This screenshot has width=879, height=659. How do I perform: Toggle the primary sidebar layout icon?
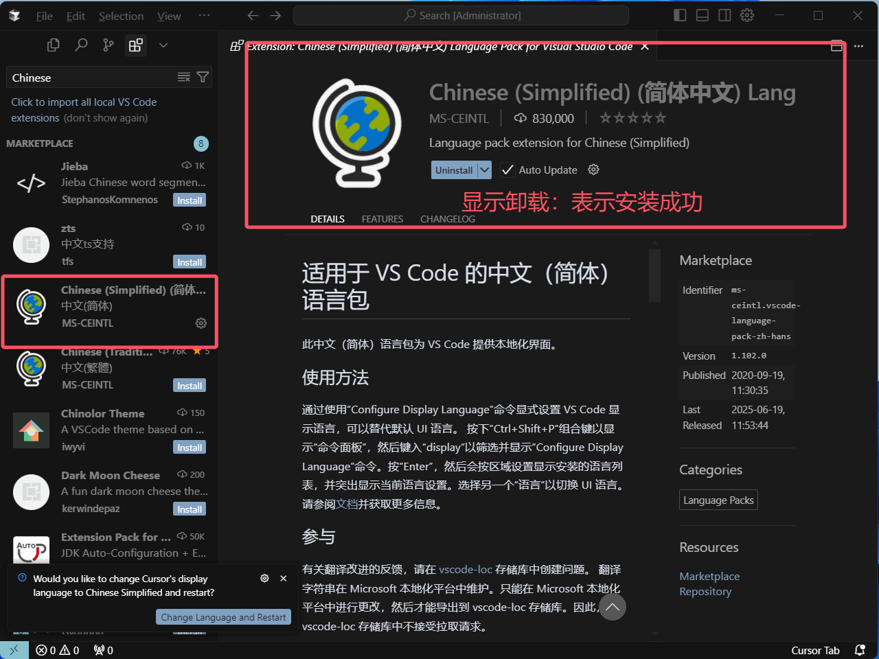coord(680,15)
